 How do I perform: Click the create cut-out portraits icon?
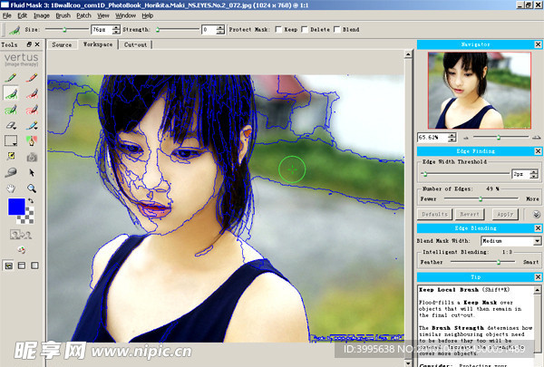(21, 235)
